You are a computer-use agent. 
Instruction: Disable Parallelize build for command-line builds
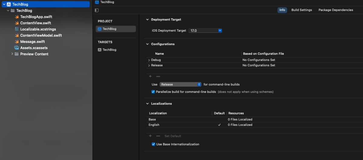[153, 92]
